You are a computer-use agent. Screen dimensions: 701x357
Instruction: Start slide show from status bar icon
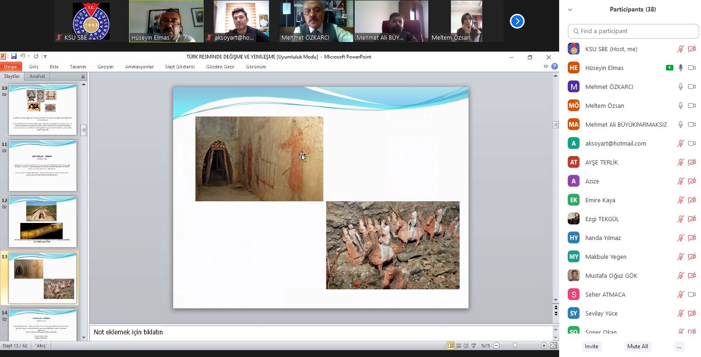[x=473, y=345]
